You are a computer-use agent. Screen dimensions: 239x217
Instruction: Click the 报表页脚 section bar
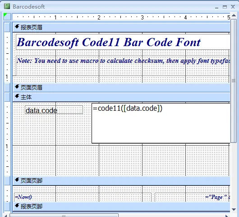click(x=121, y=207)
